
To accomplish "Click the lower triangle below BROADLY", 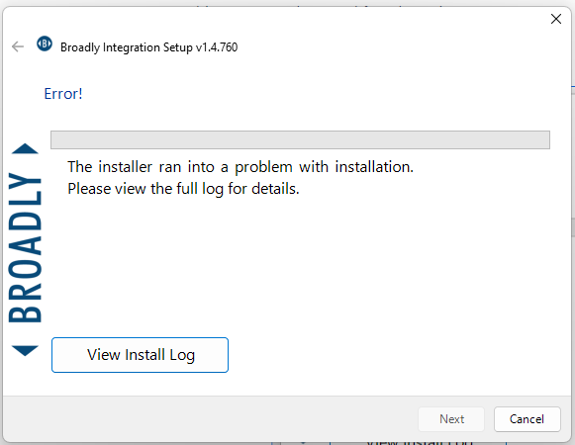I will coord(25,350).
